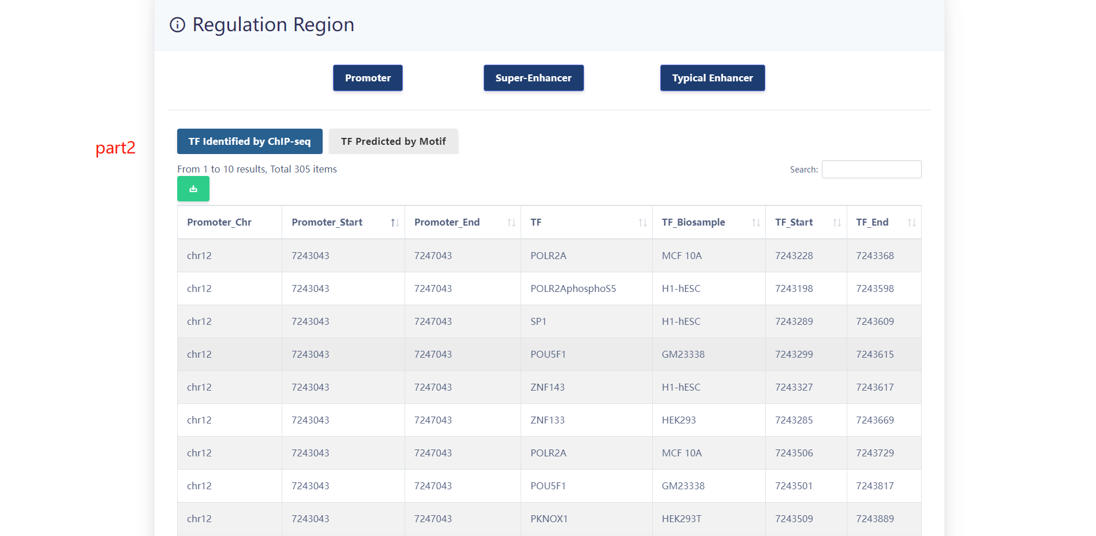Click the green download button

pos(193,189)
